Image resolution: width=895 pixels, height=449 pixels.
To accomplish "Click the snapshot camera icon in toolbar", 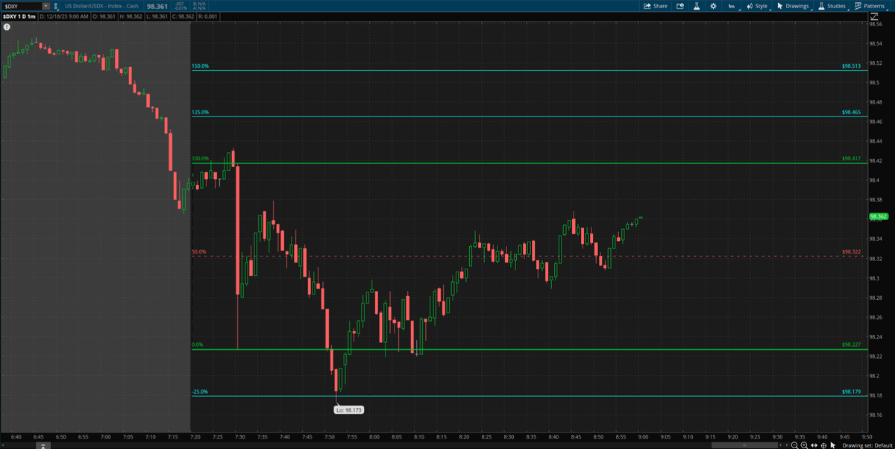I will pos(680,5).
